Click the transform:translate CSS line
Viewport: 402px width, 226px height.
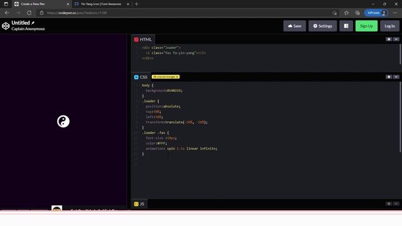pos(177,122)
